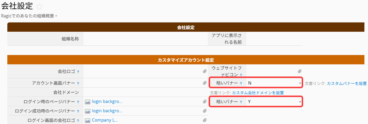Click paperclip attach icon for 会社ロゴ
Image resolution: width=368 pixels, height=124 pixels.
[x=205, y=71]
